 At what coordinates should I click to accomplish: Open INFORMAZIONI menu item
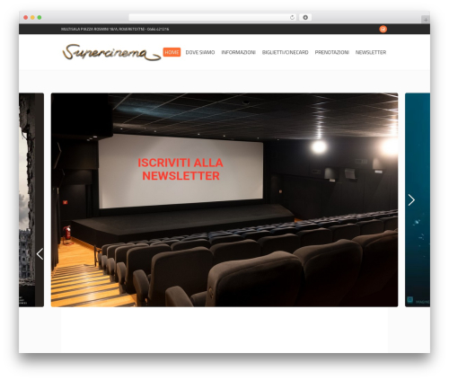click(x=238, y=52)
